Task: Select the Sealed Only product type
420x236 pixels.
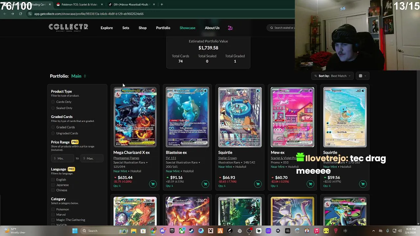Action: tap(53, 108)
